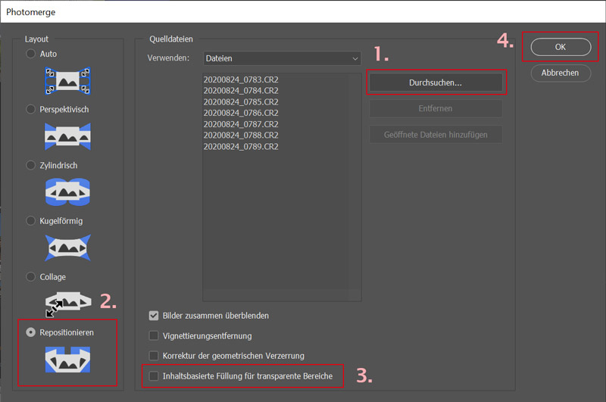Confirm the dialog with OK
This screenshot has width=606, height=402.
pyautogui.click(x=561, y=47)
